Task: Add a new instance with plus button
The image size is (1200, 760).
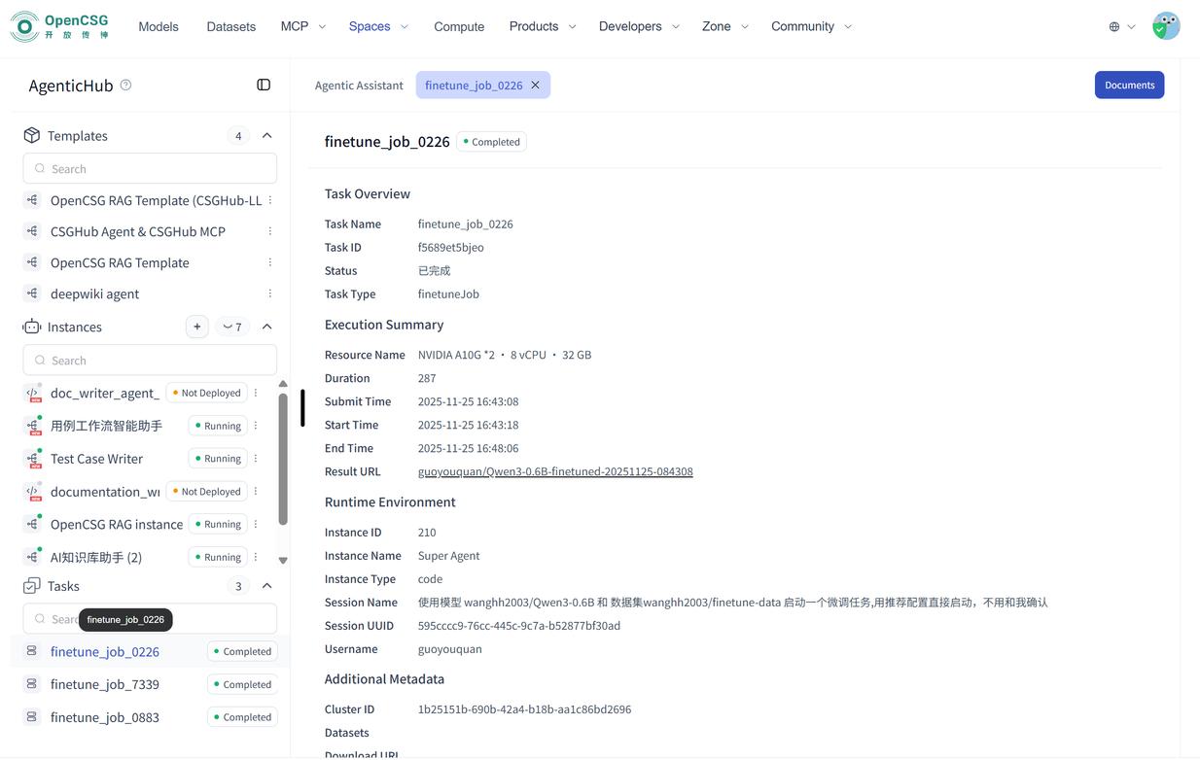Action: [x=197, y=328]
